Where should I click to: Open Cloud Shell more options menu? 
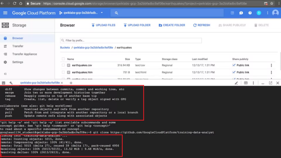(253, 83)
